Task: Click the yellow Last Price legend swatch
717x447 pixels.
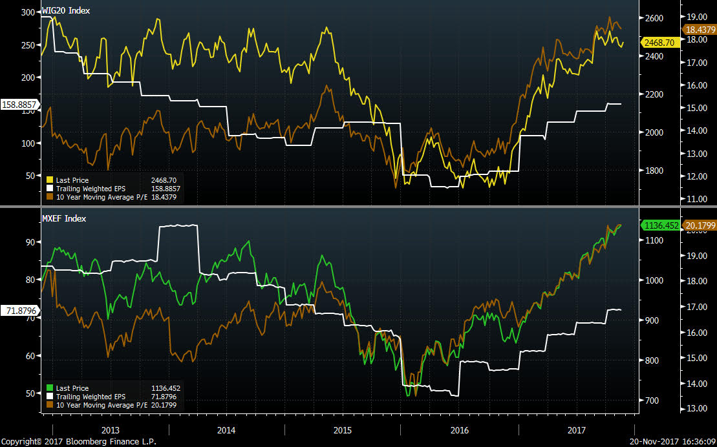Action: [50, 180]
